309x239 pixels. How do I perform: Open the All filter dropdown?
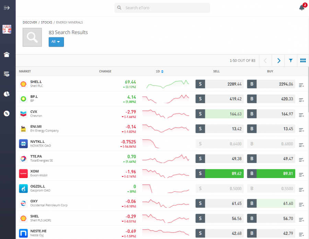[56, 42]
